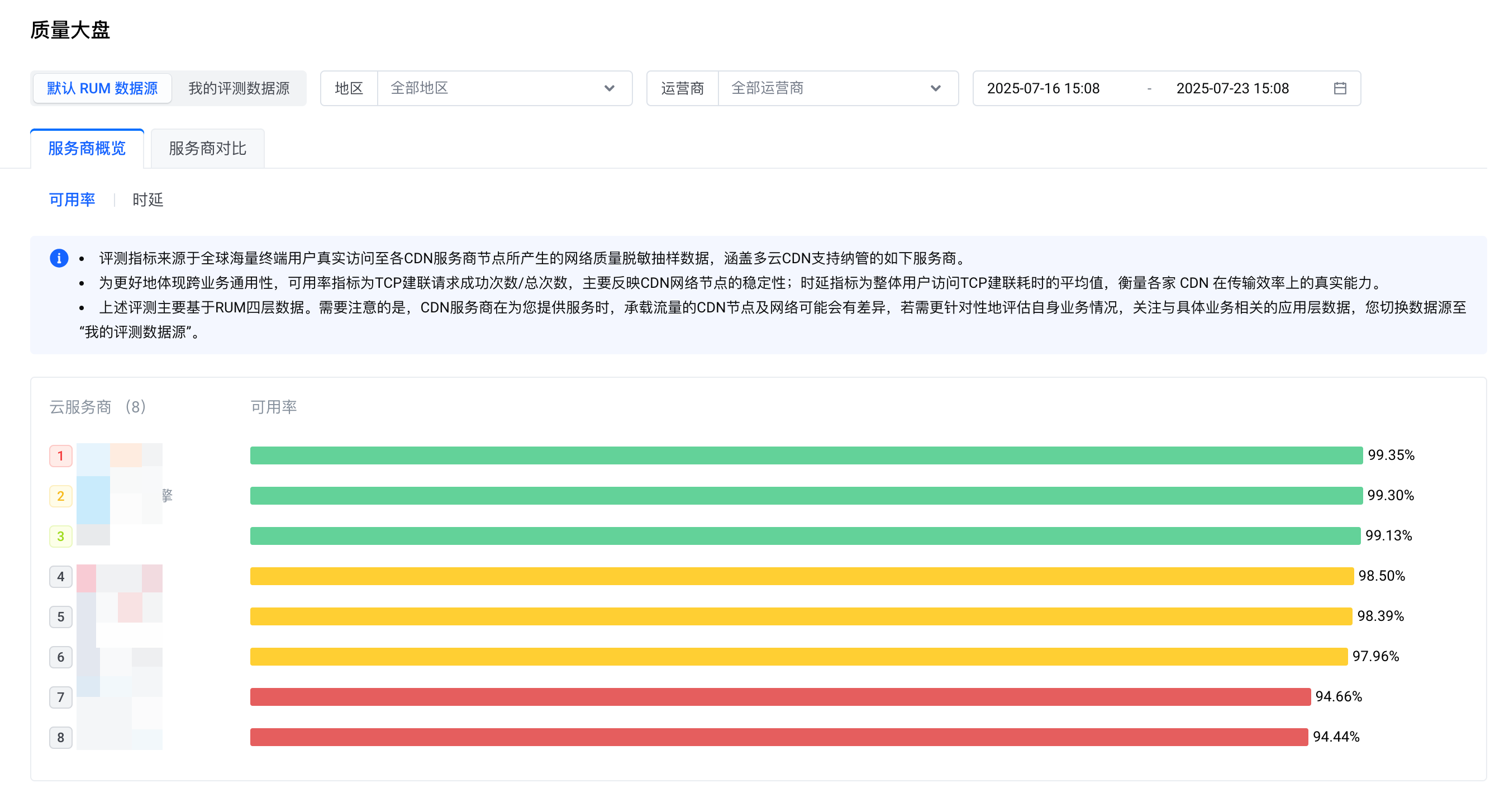This screenshot has height=788, width=1495.
Task: Select the 服务商概览 tab
Action: click(87, 149)
